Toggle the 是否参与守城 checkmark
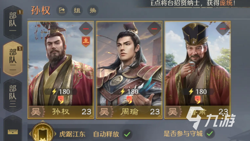The height and width of the screenshot is (141, 250). coord(210,134)
